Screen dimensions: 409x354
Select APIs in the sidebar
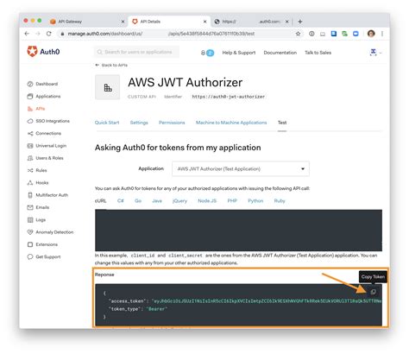36,109
